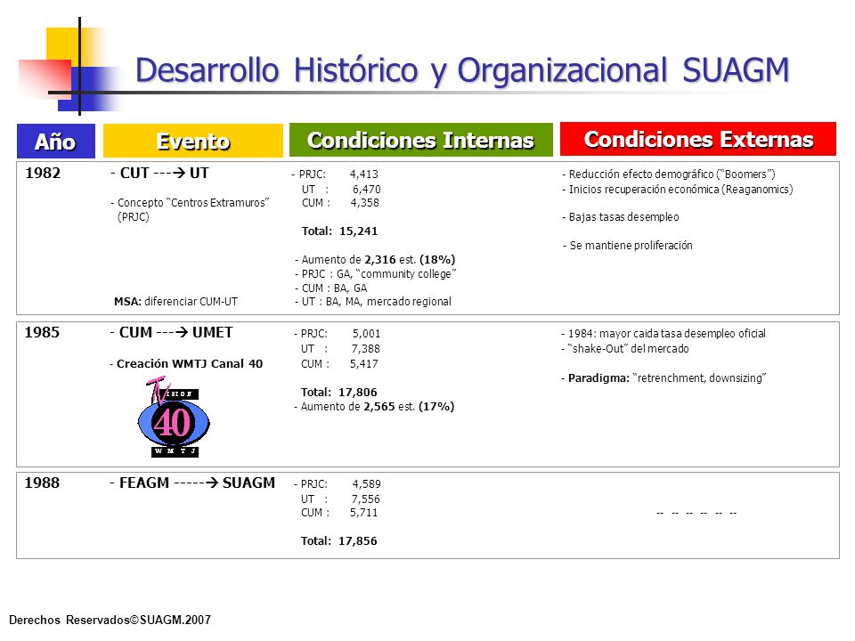Click the year '1985'
The height and width of the screenshot is (641, 855).
point(42,332)
